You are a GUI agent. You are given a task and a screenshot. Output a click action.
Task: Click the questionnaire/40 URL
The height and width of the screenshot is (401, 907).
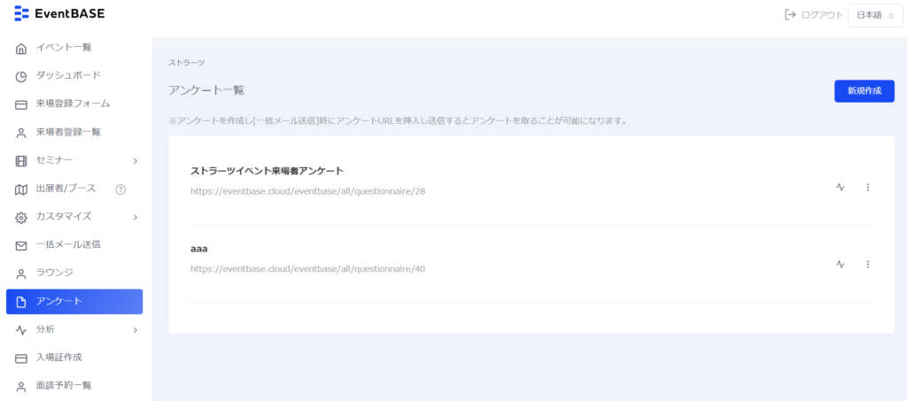(307, 269)
